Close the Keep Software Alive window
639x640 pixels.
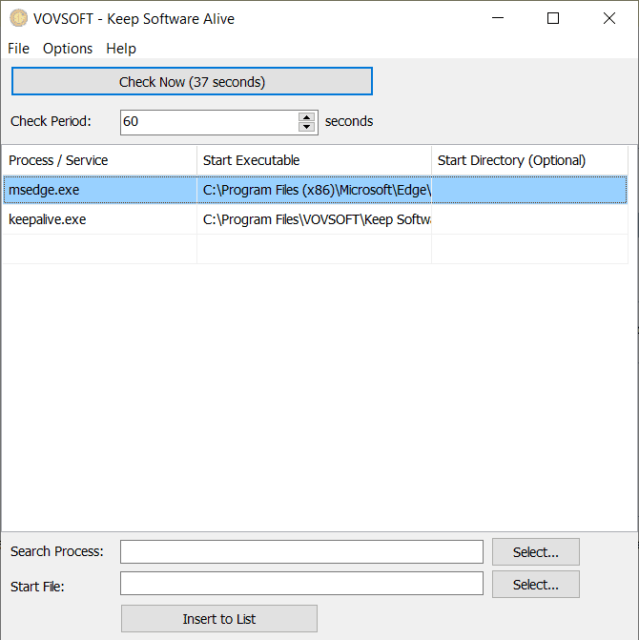coord(609,18)
